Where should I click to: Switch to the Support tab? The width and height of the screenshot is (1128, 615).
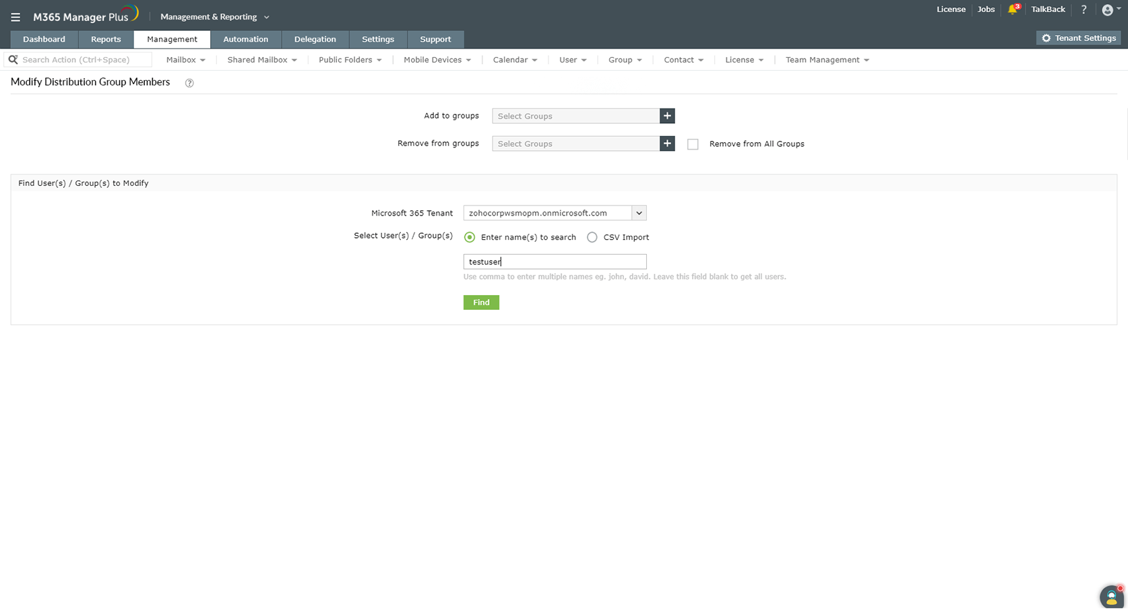click(435, 40)
